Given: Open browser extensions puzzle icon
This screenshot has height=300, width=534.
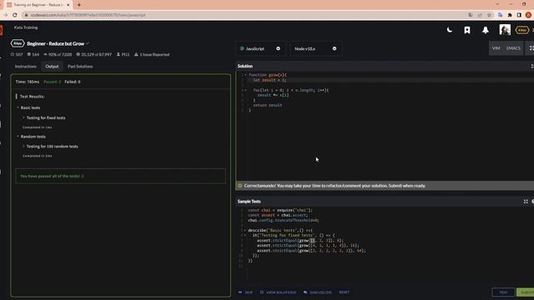Looking at the screenshot, I should coord(510,15).
